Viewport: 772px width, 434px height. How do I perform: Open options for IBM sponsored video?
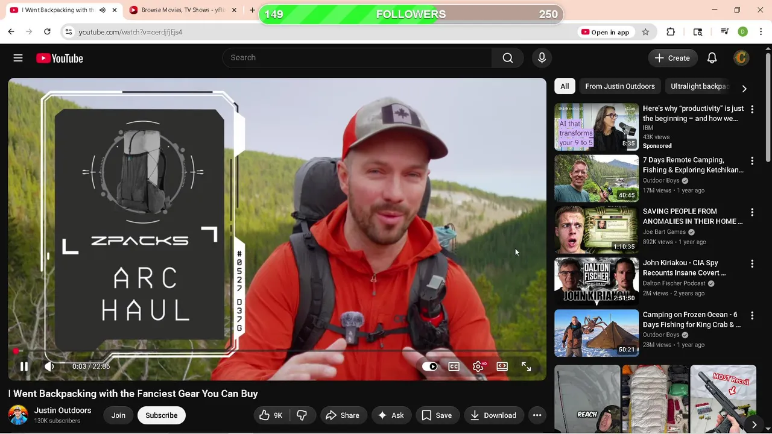click(752, 109)
